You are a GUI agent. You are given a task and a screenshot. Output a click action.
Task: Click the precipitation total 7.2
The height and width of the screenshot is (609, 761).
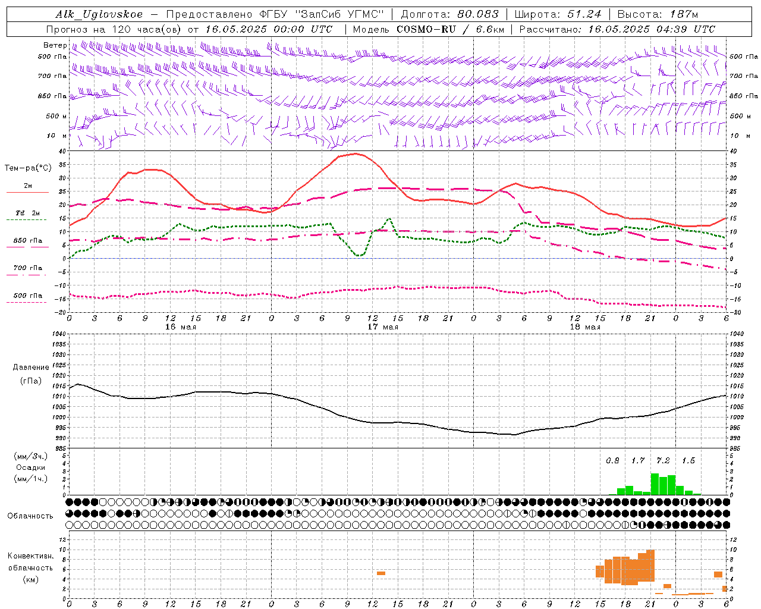pos(663,461)
